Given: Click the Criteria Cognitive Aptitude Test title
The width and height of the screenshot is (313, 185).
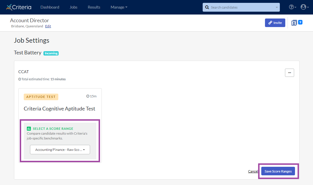Looking at the screenshot, I should coord(59,109).
